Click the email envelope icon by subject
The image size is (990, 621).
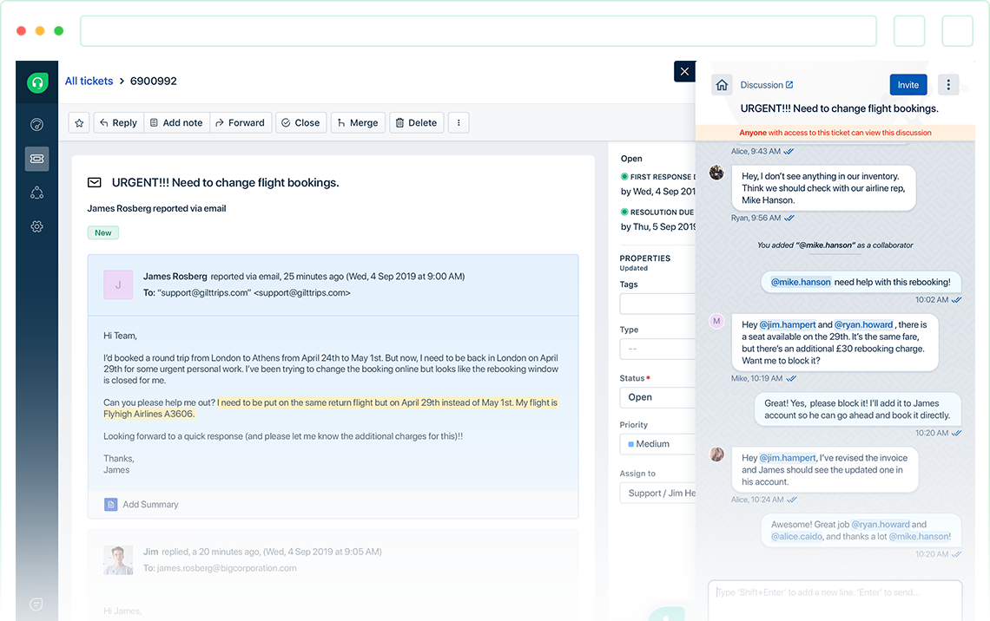coord(94,183)
